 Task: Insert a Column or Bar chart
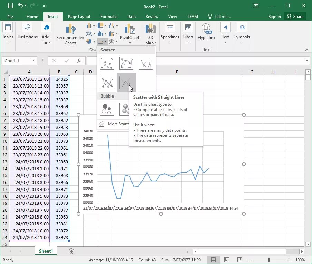(x=89, y=26)
